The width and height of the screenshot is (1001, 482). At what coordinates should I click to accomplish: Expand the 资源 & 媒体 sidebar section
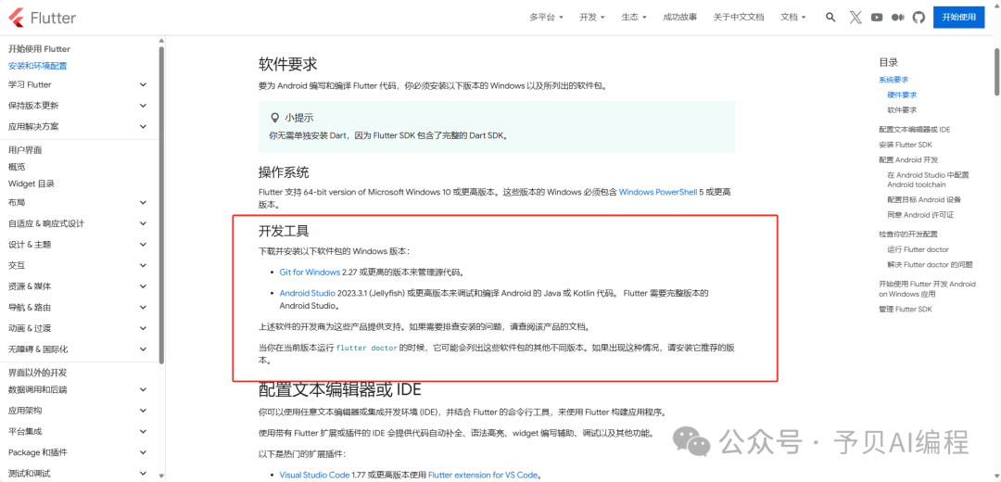(78, 286)
